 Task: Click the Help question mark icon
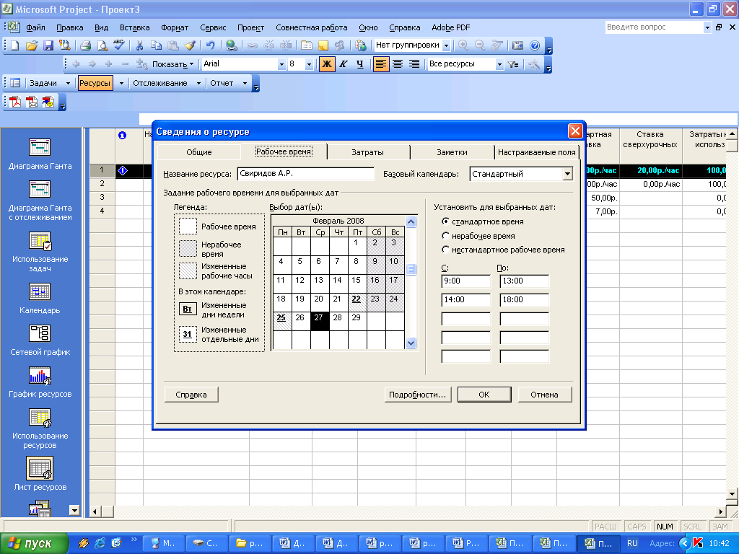tap(535, 45)
